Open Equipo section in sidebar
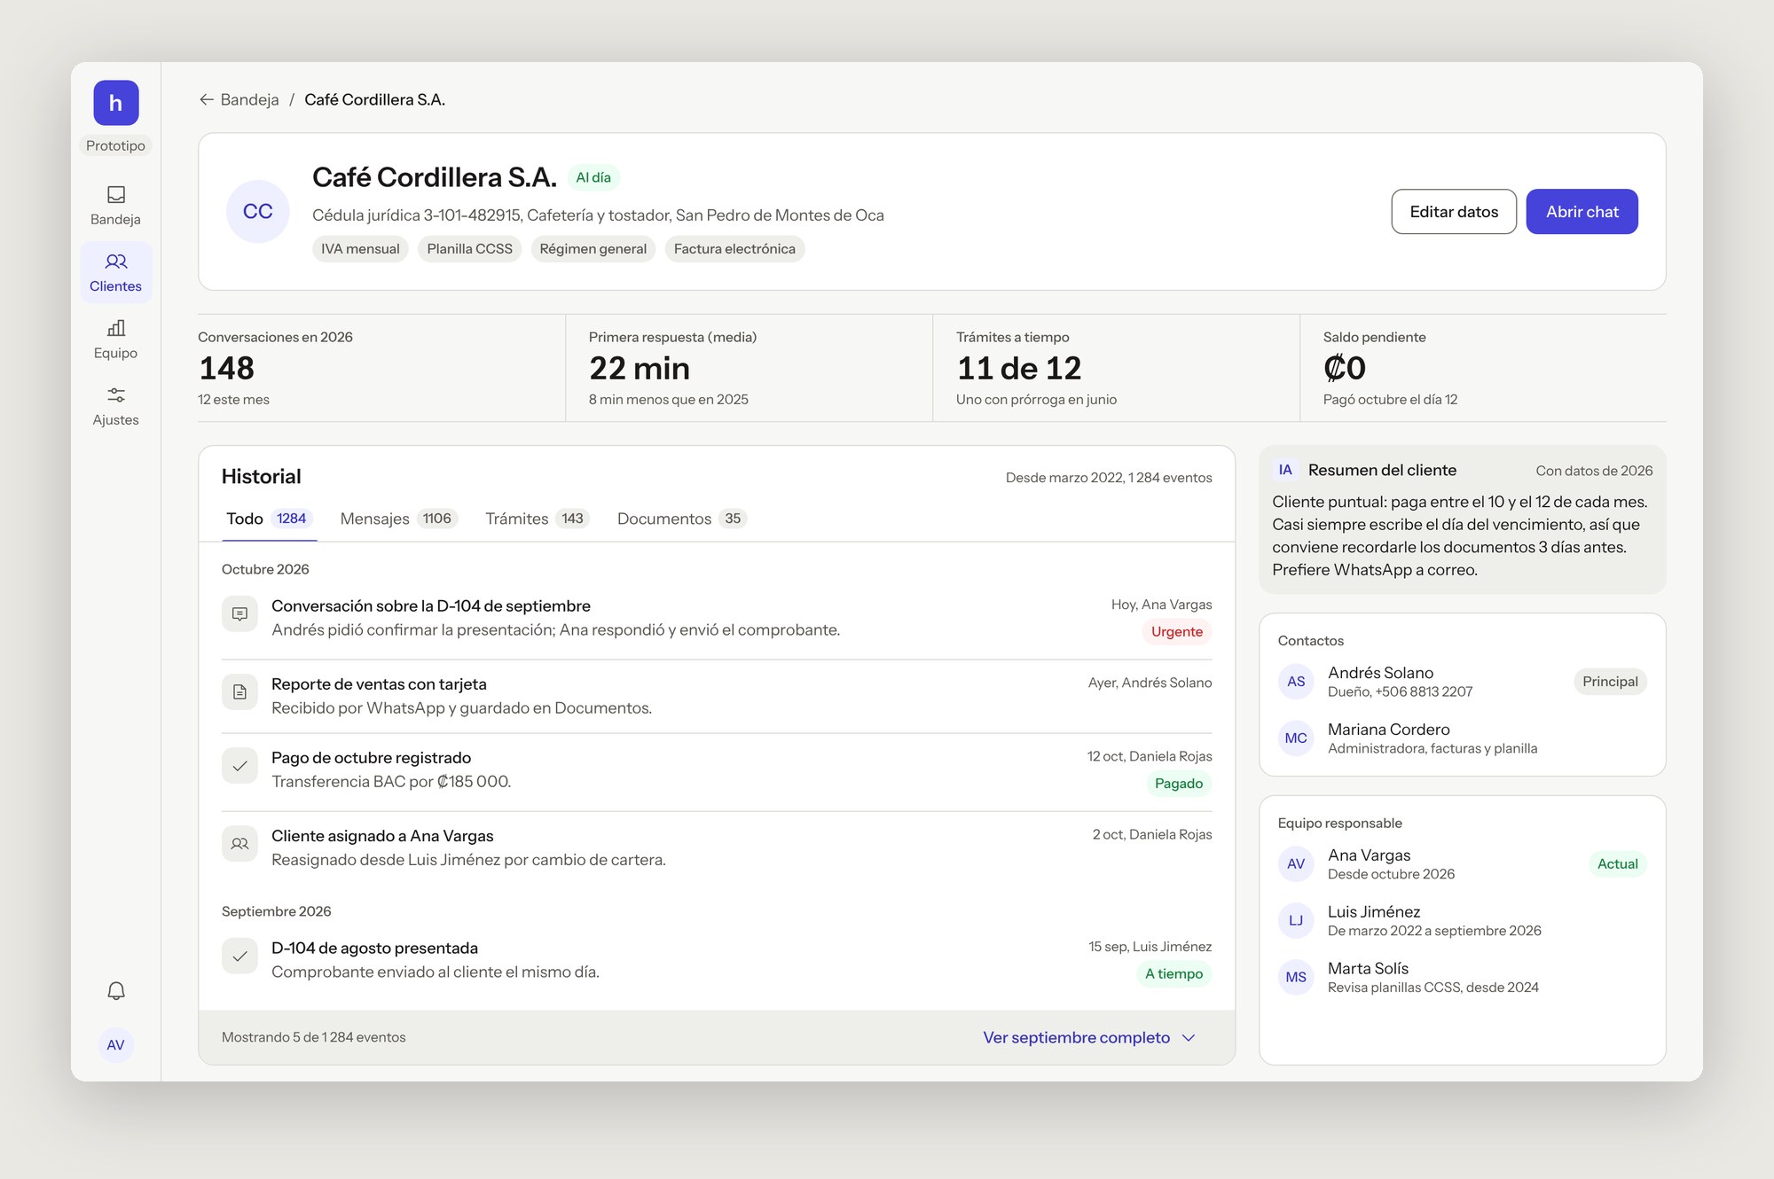 [x=116, y=340]
